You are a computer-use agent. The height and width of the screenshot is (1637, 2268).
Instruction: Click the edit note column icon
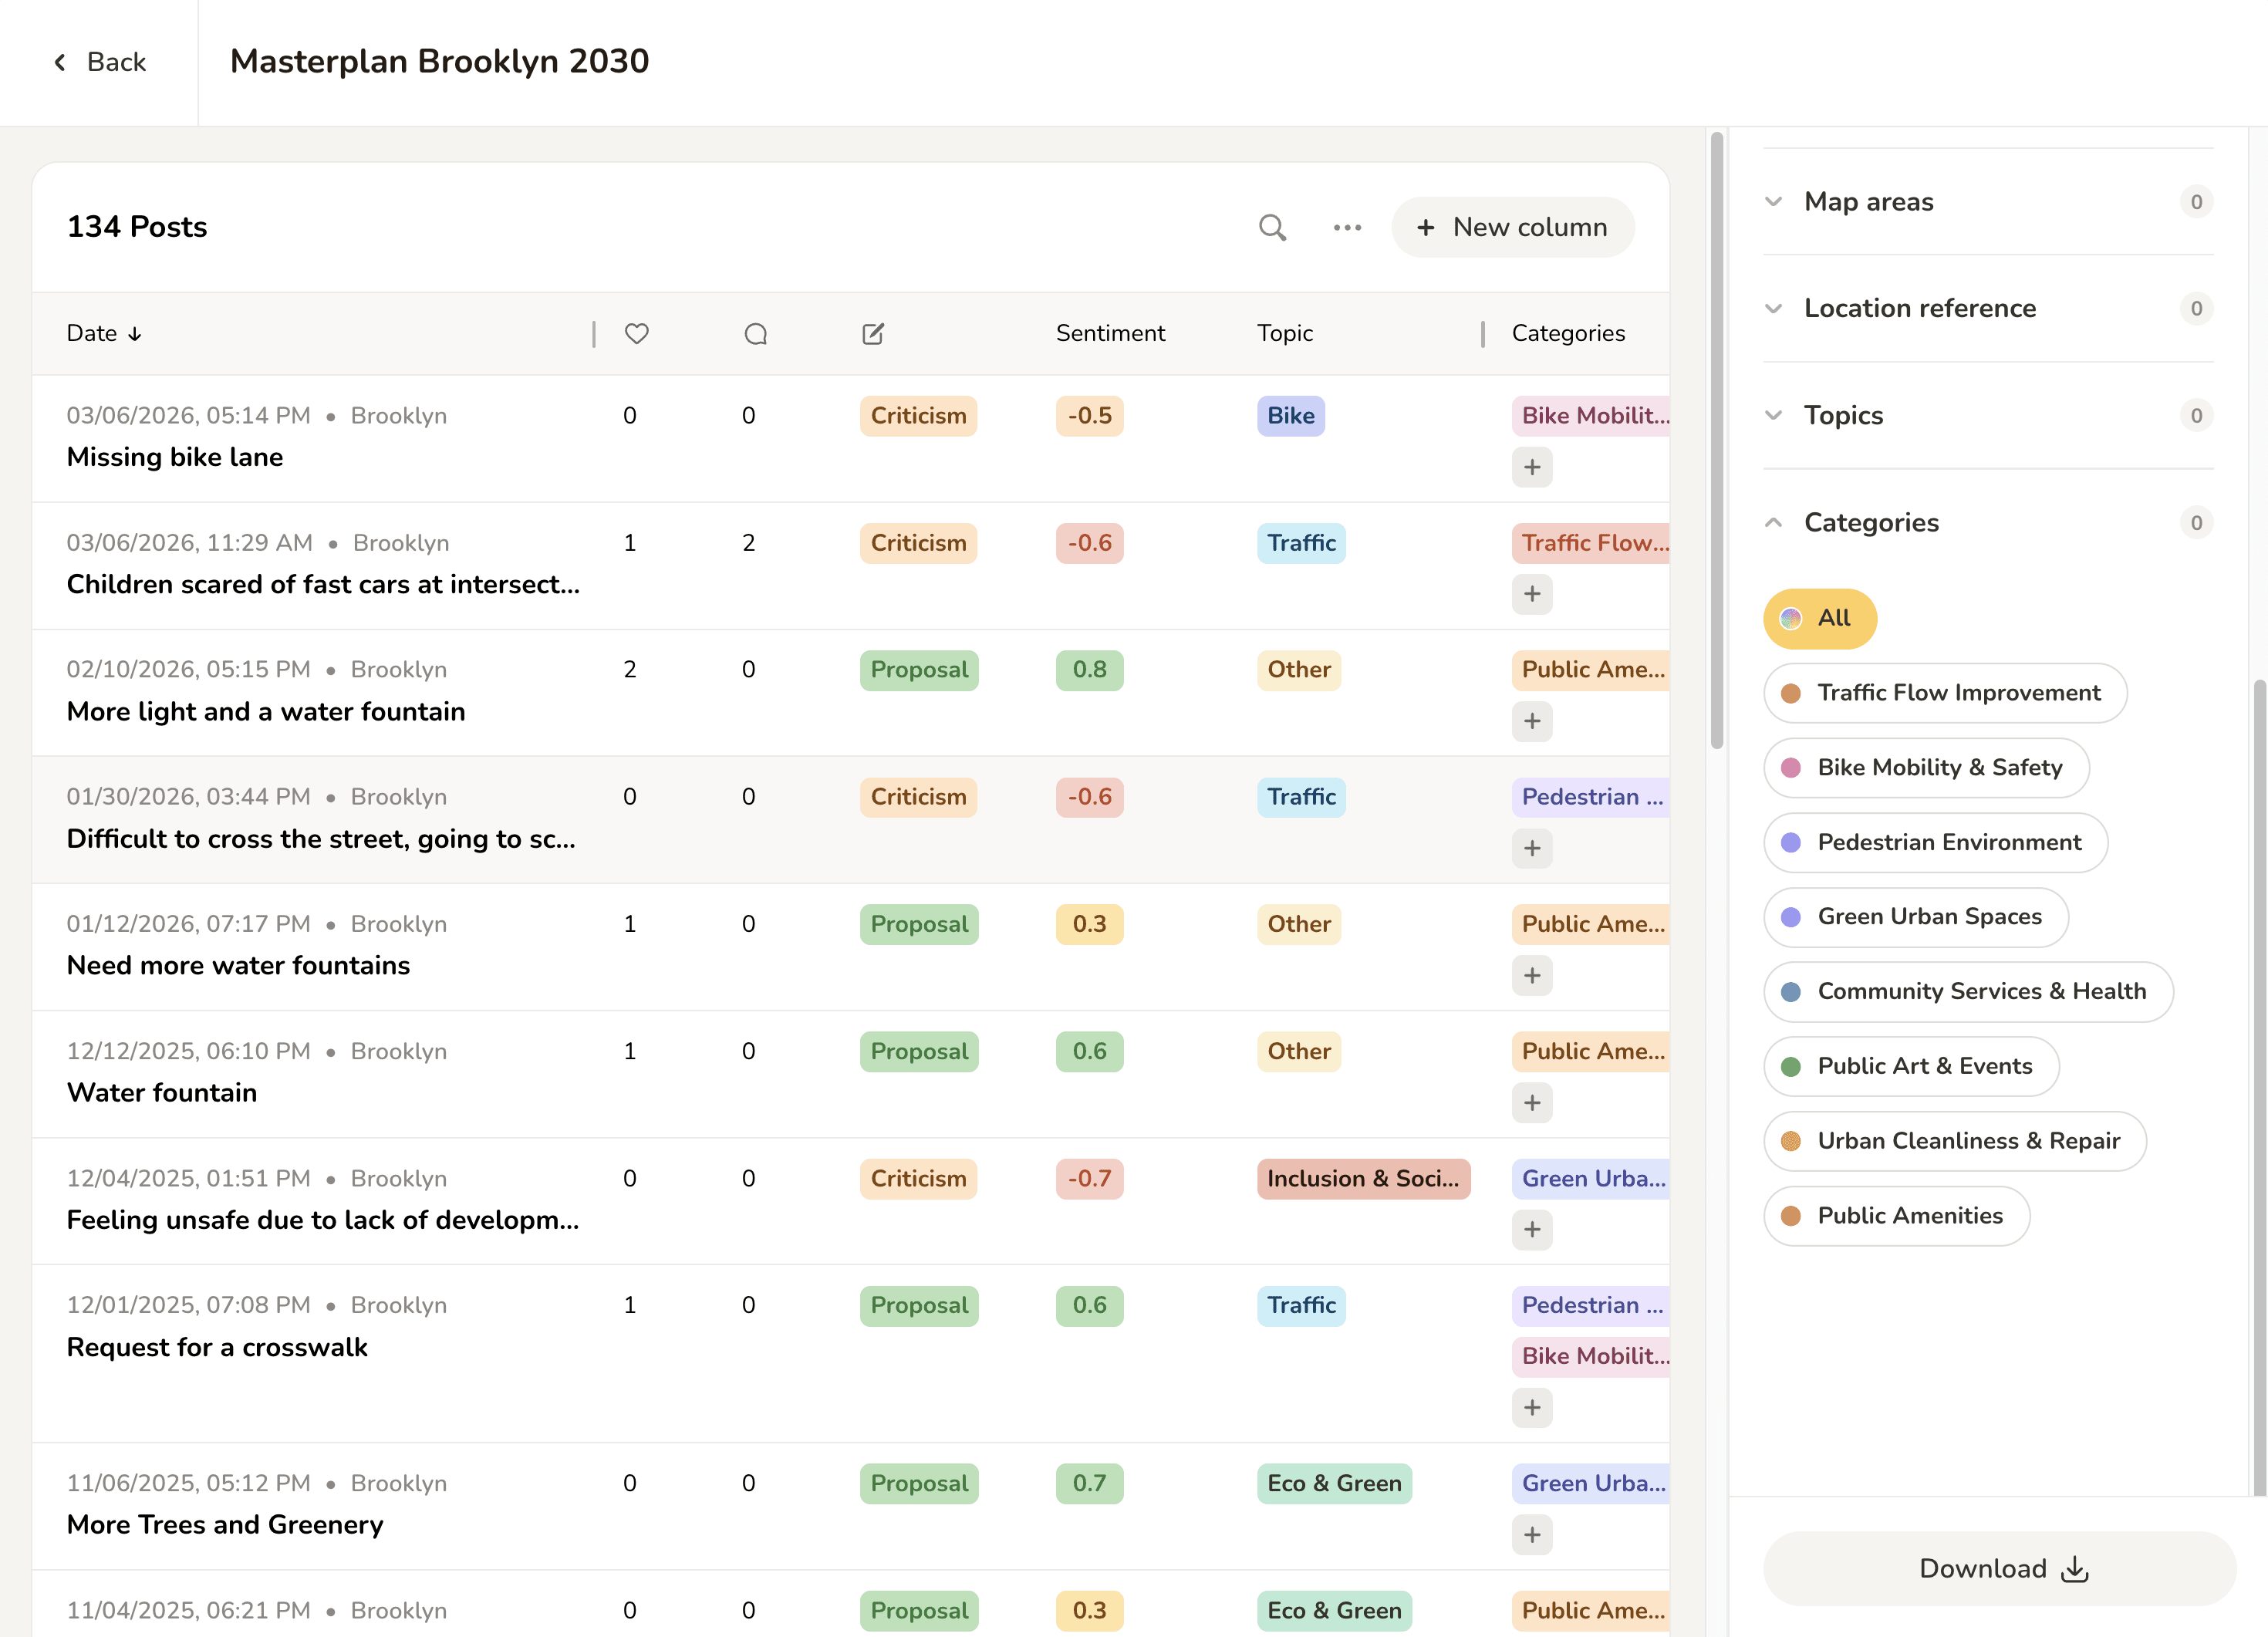pos(873,333)
